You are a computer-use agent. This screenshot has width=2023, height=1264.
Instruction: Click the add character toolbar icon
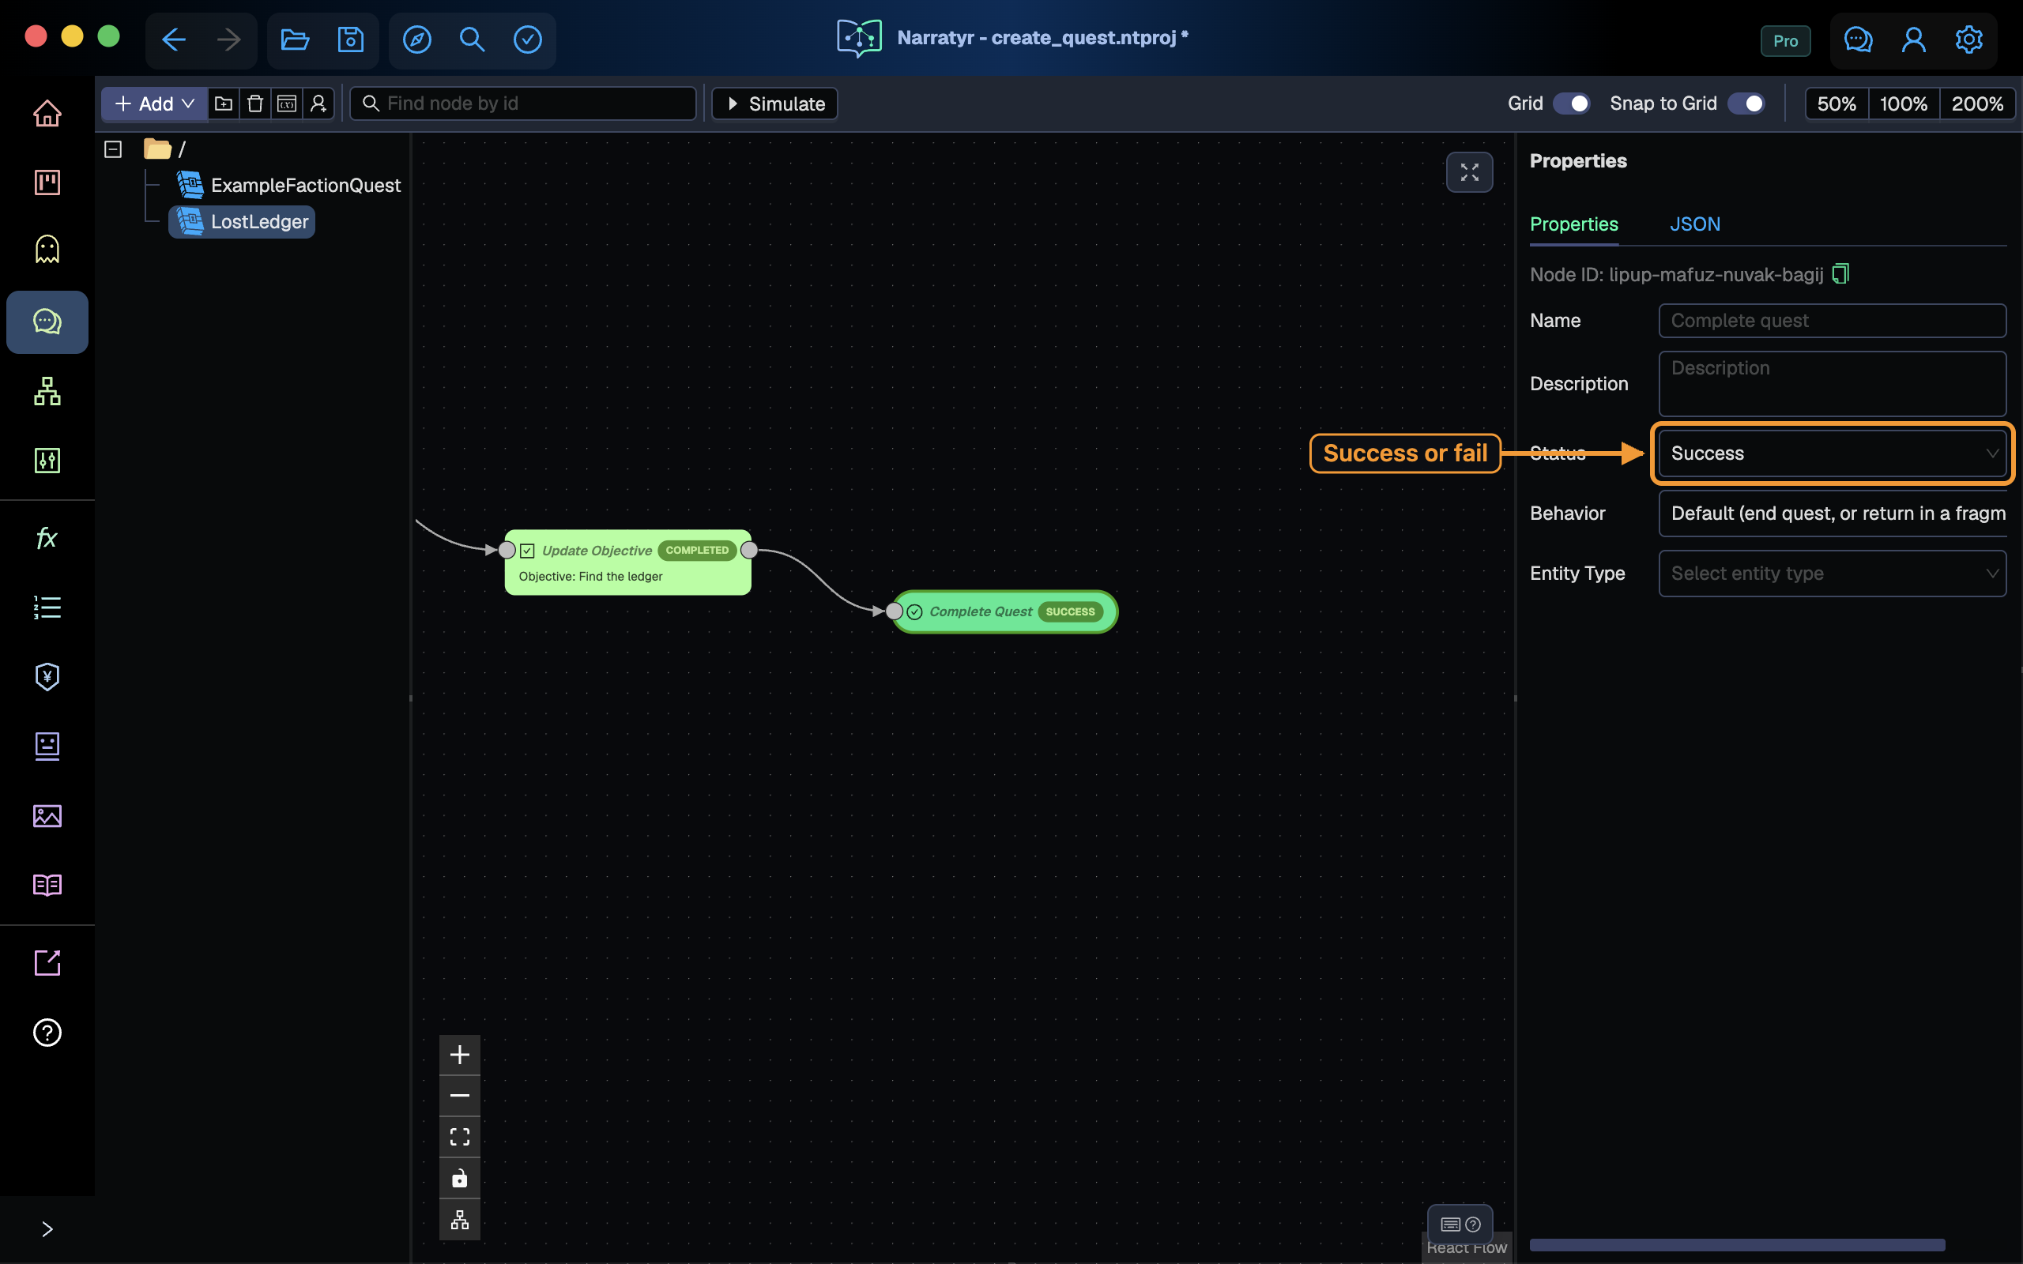click(x=318, y=103)
